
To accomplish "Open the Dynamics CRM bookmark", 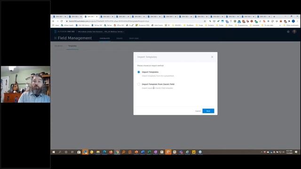I will pyautogui.click(x=143, y=25).
